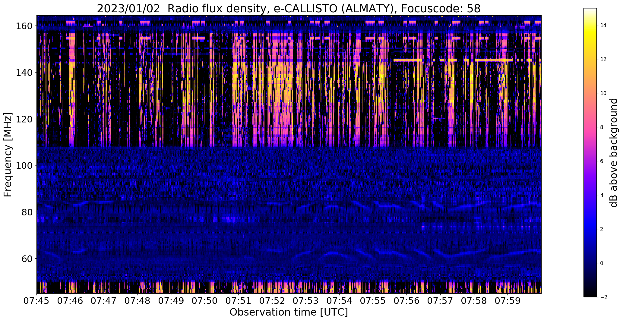Image resolution: width=623 pixels, height=321 pixels.
Task: Click the 120 frequency tick label
Action: pyautogui.click(x=24, y=119)
